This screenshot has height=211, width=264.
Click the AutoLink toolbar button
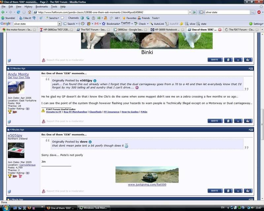pos(157,24)
